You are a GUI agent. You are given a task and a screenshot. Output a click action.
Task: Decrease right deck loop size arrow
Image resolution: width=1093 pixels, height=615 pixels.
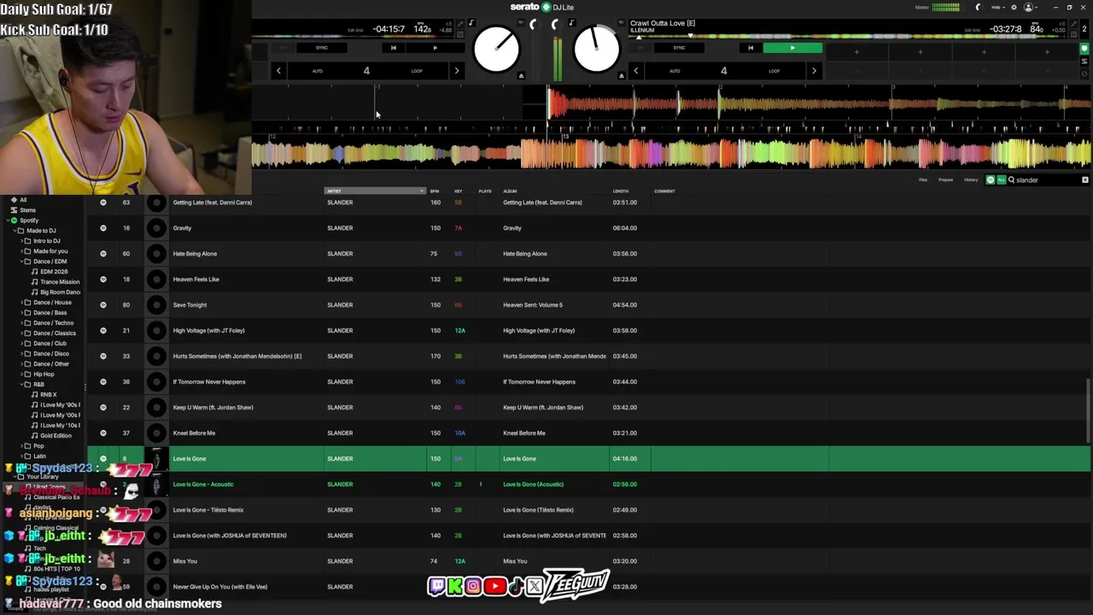click(x=635, y=71)
